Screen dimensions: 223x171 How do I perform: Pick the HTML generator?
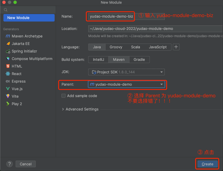pyautogui.click(x=17, y=66)
